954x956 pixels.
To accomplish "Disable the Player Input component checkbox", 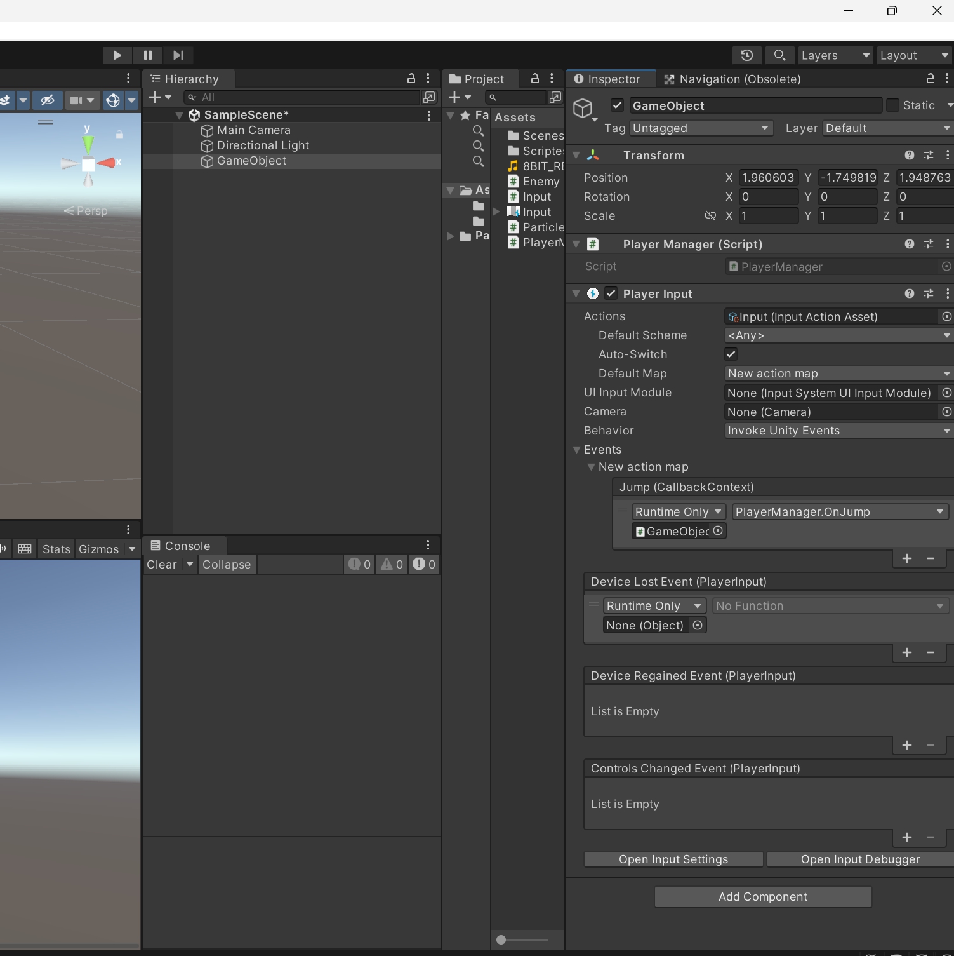I will click(611, 293).
